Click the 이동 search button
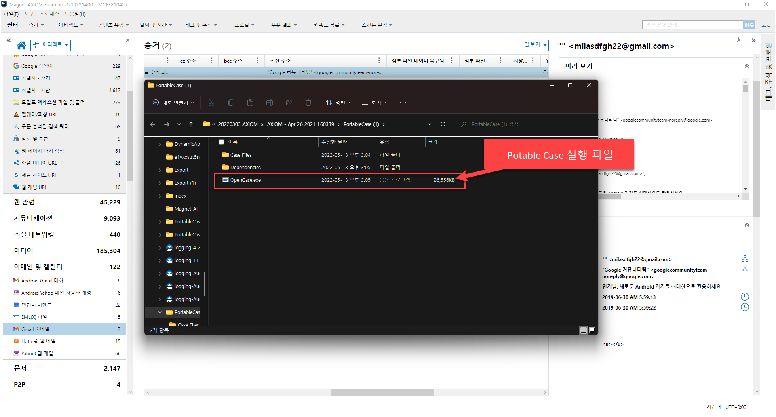 (x=749, y=25)
